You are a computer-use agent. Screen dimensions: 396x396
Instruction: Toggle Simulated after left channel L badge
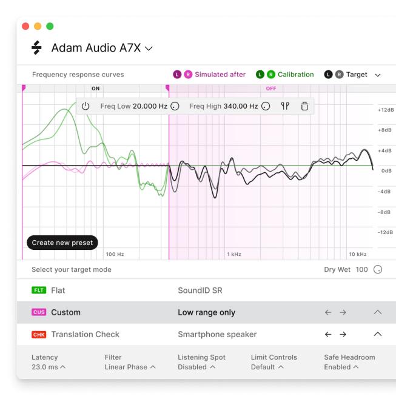pos(177,75)
